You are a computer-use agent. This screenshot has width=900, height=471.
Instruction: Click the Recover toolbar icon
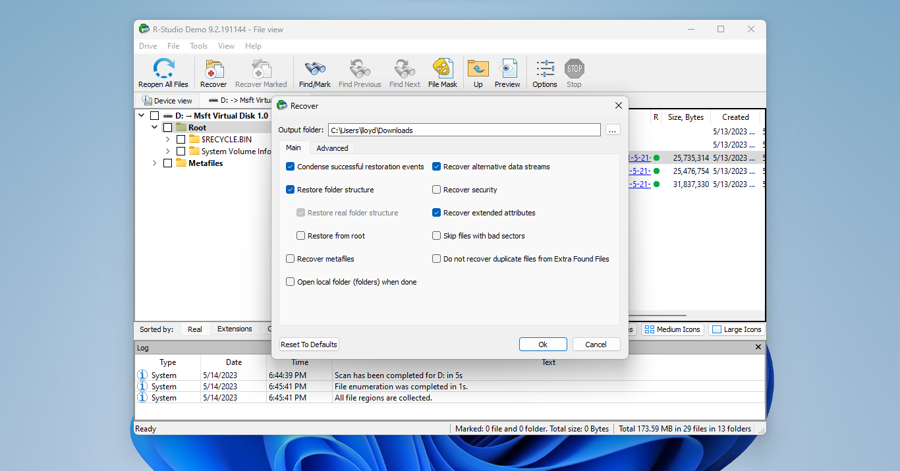pyautogui.click(x=213, y=69)
